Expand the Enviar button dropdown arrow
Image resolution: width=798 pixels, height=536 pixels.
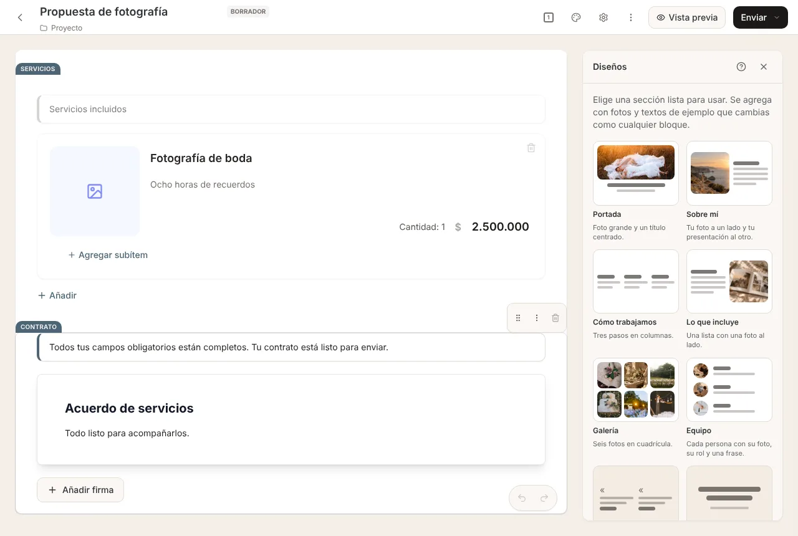click(x=777, y=17)
